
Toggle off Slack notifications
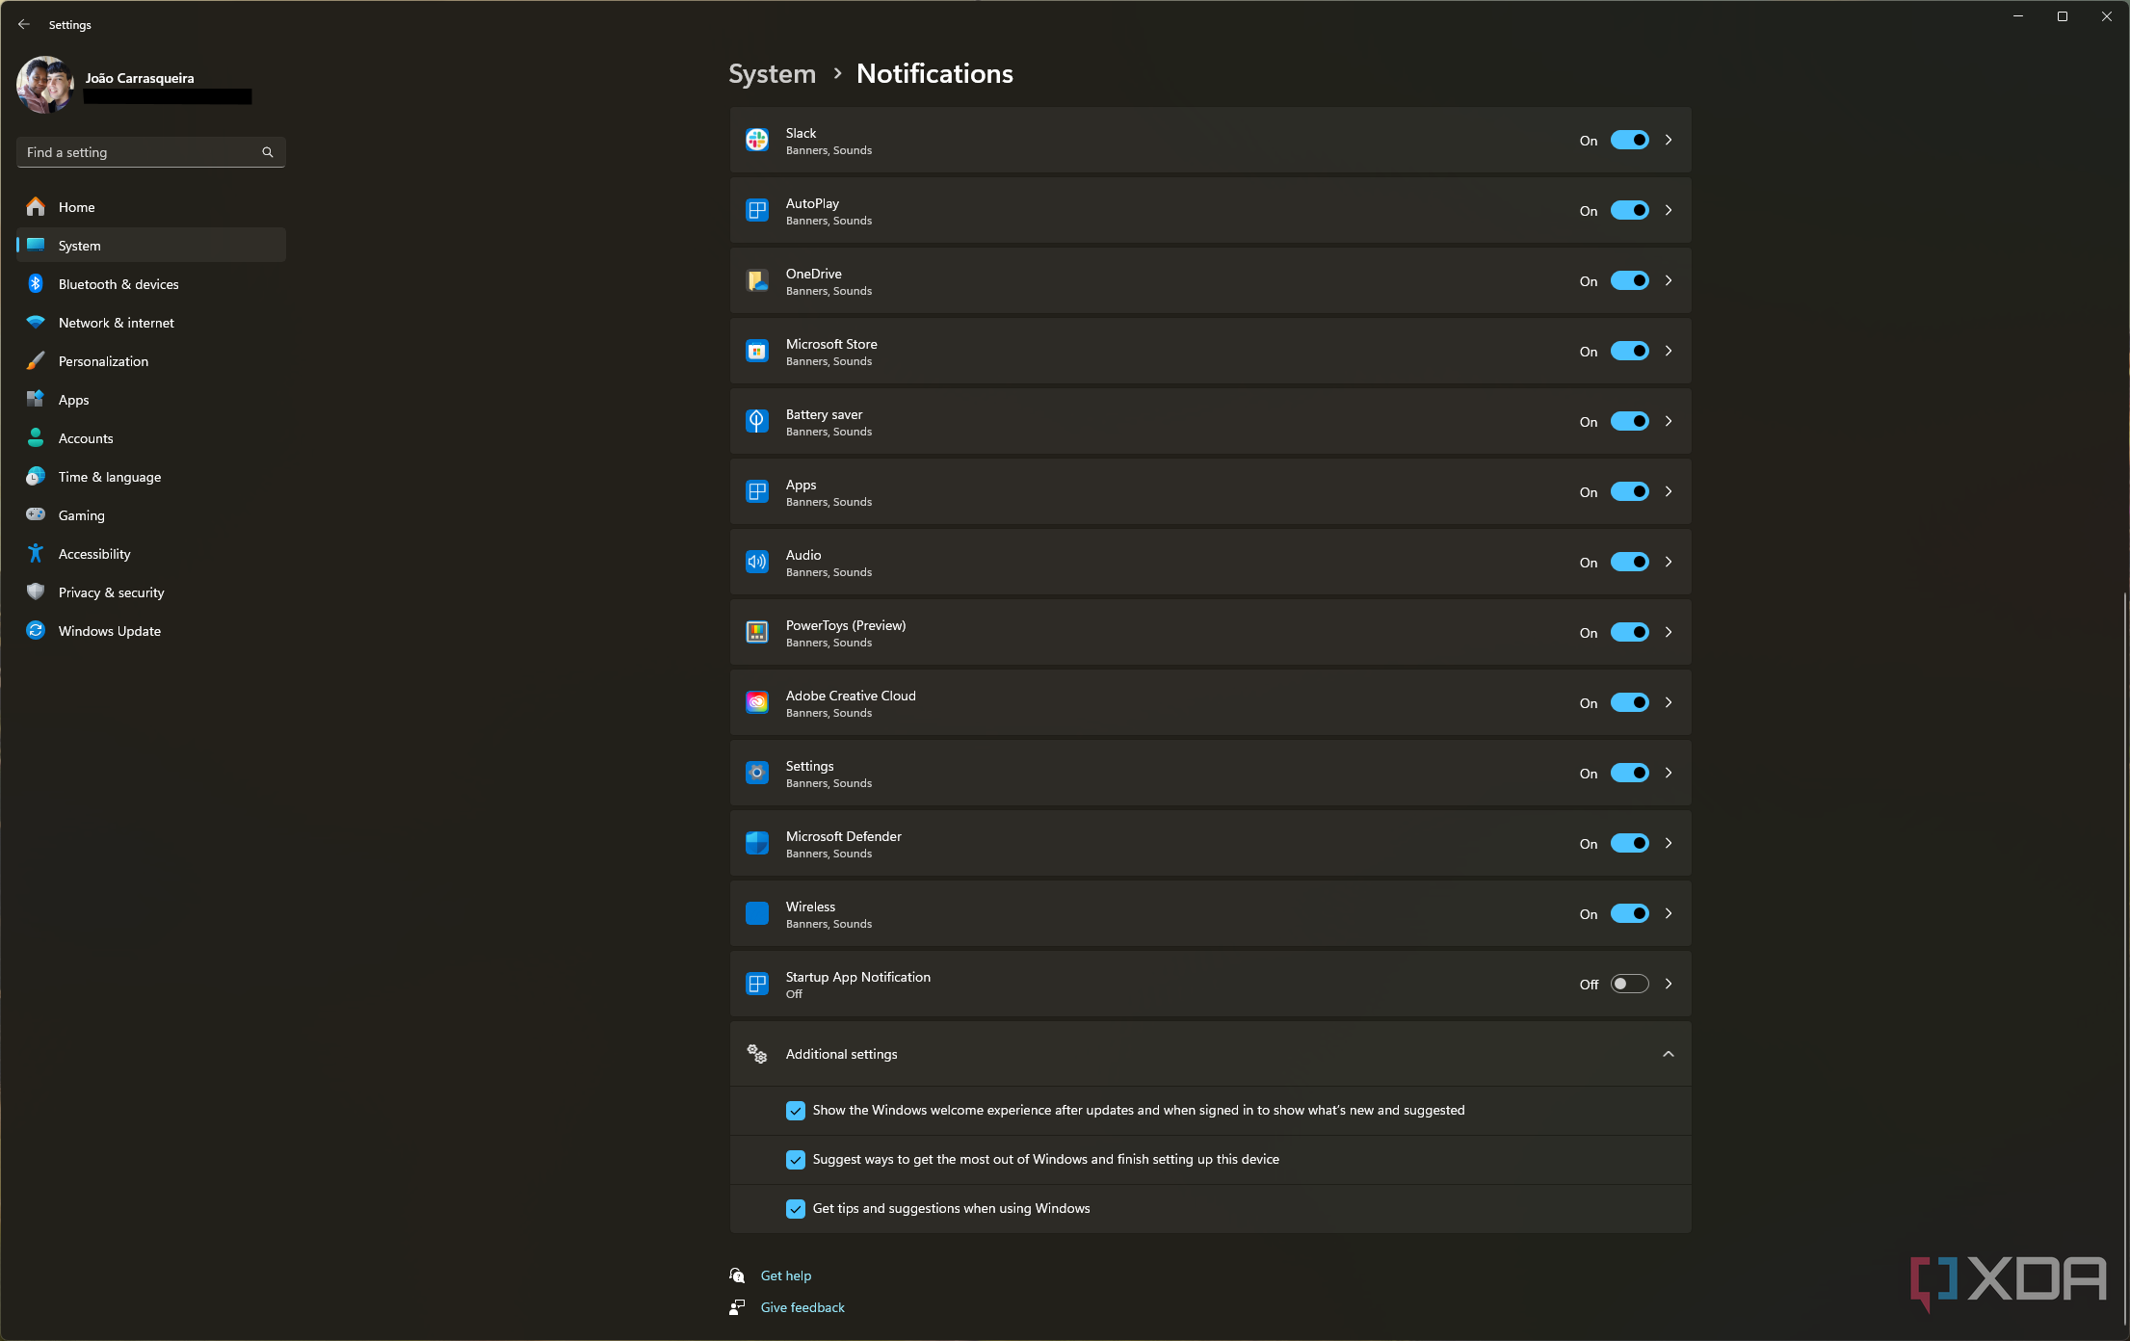pos(1630,139)
